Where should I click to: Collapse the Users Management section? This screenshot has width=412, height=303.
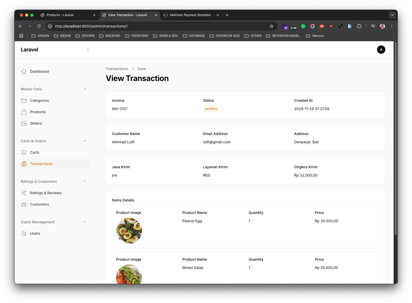[85, 222]
